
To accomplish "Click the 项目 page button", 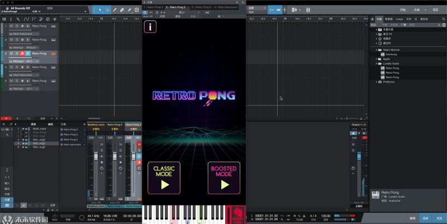I will (x=435, y=10).
